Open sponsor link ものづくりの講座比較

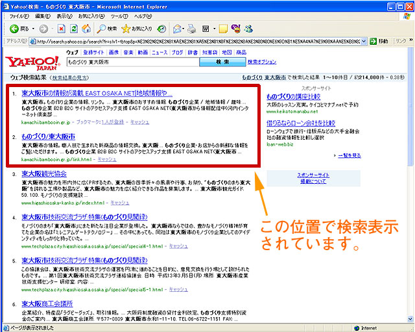pyautogui.click(x=293, y=97)
